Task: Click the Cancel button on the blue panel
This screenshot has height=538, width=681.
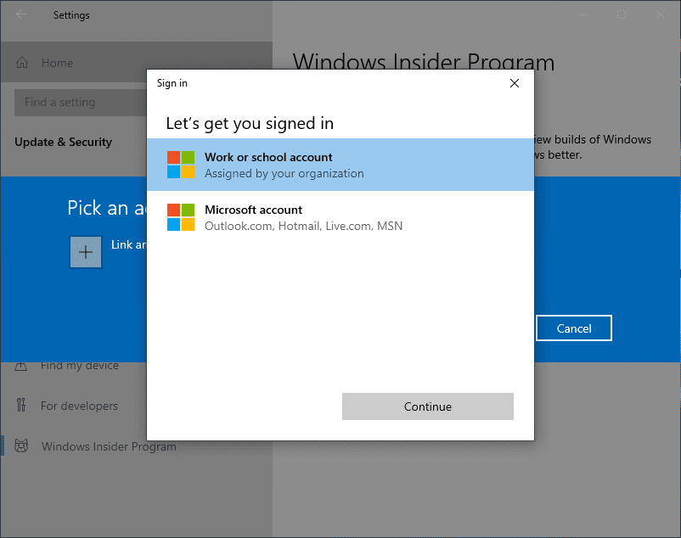Action: click(x=574, y=328)
